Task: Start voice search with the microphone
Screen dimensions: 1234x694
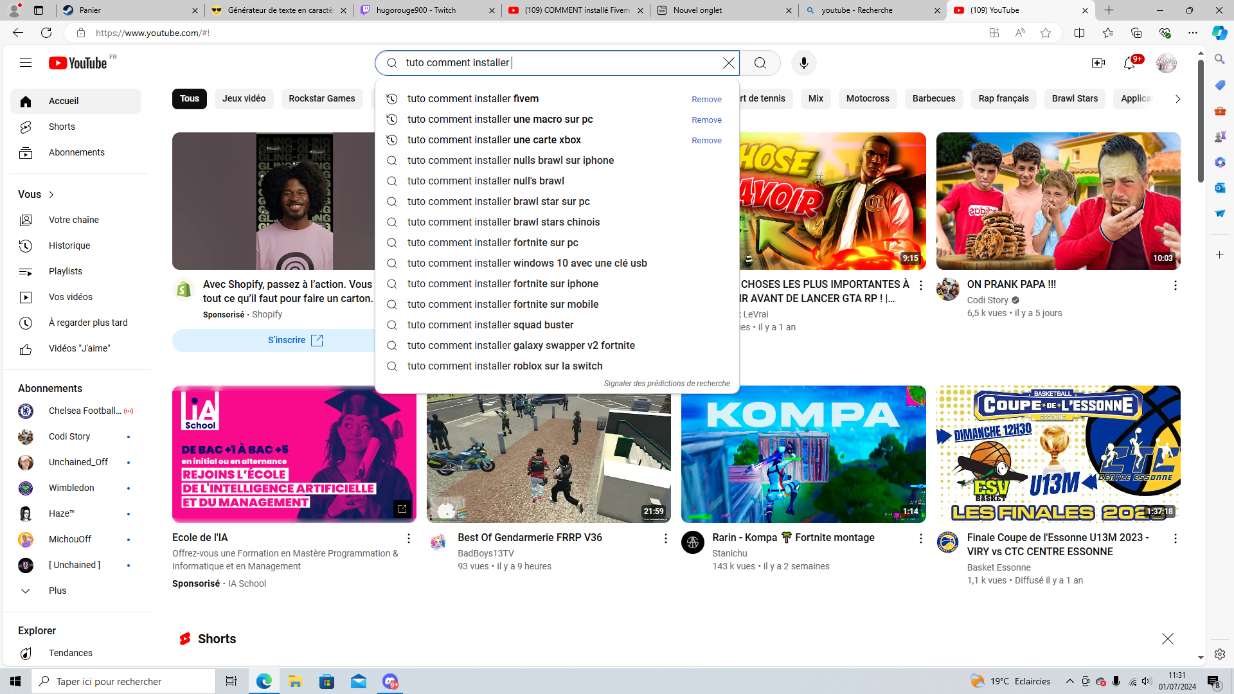Action: pyautogui.click(x=803, y=63)
